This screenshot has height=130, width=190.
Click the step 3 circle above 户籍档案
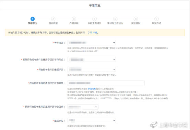click(74, 19)
